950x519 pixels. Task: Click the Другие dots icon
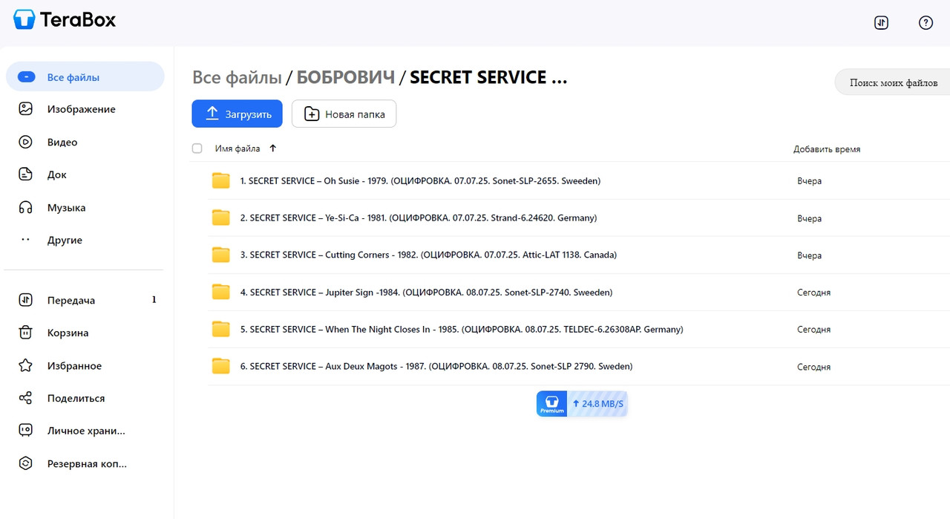pos(26,240)
